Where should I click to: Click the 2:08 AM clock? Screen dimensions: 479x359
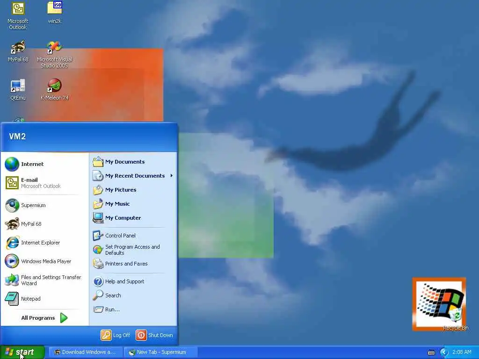[x=462, y=352]
